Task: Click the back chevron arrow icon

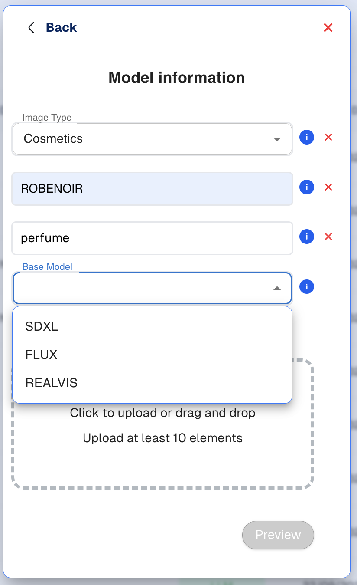Action: [x=31, y=28]
